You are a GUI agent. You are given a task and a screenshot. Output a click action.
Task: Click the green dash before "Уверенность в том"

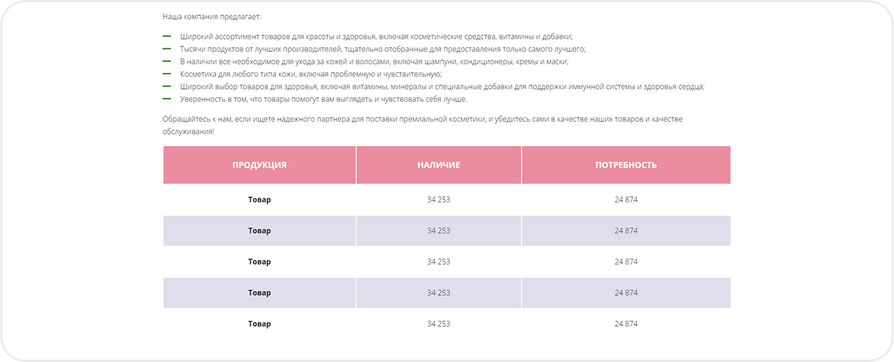[x=166, y=99]
